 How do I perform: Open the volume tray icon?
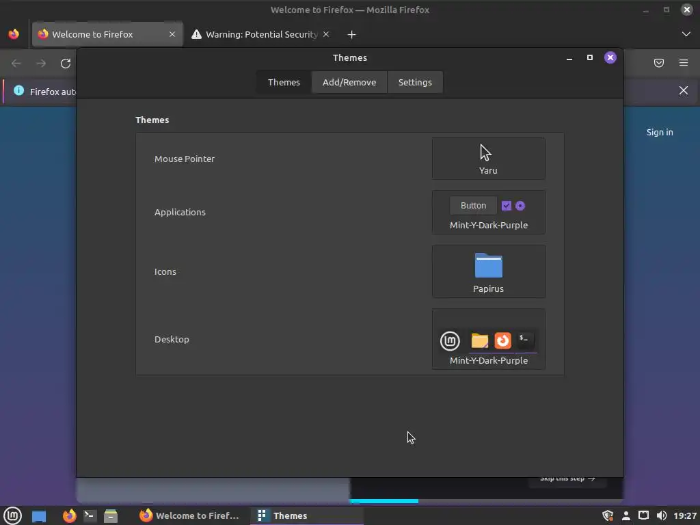coord(662,515)
